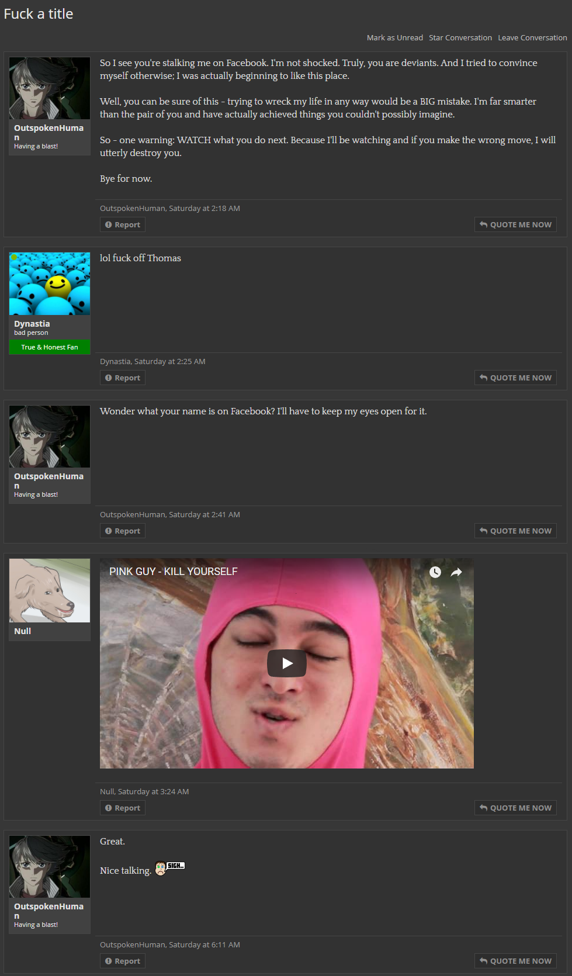This screenshot has height=976, width=572.
Task: Quote OutspokenHuman's 2:41 AM message
Action: (515, 531)
